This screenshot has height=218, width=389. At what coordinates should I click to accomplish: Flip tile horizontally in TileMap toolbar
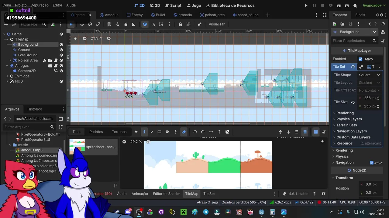(x=211, y=132)
